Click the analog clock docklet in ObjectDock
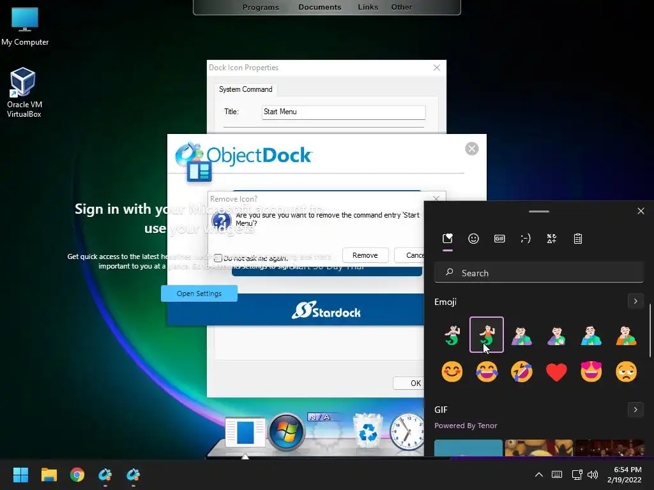Screen dimensions: 654x490 406,432
